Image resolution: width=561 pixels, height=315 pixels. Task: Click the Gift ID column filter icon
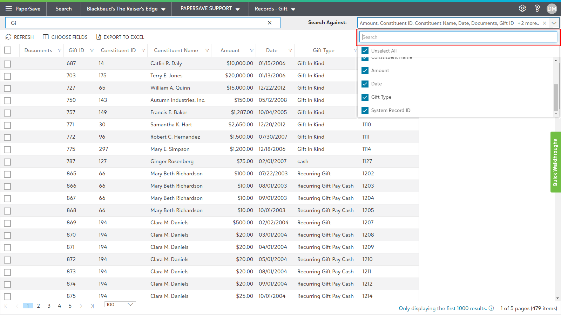click(x=92, y=50)
